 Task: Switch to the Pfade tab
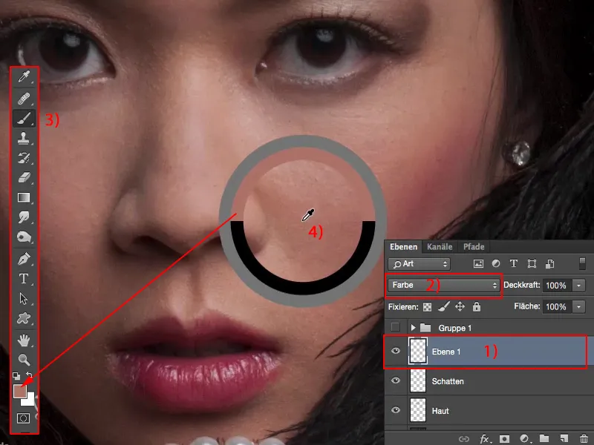click(x=474, y=247)
